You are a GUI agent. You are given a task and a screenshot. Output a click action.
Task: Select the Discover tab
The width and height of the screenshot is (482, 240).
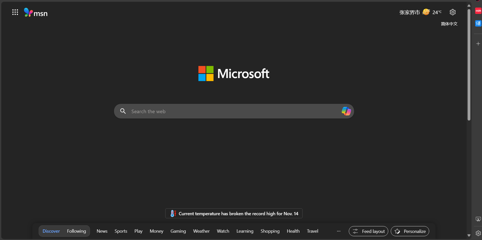(51, 231)
